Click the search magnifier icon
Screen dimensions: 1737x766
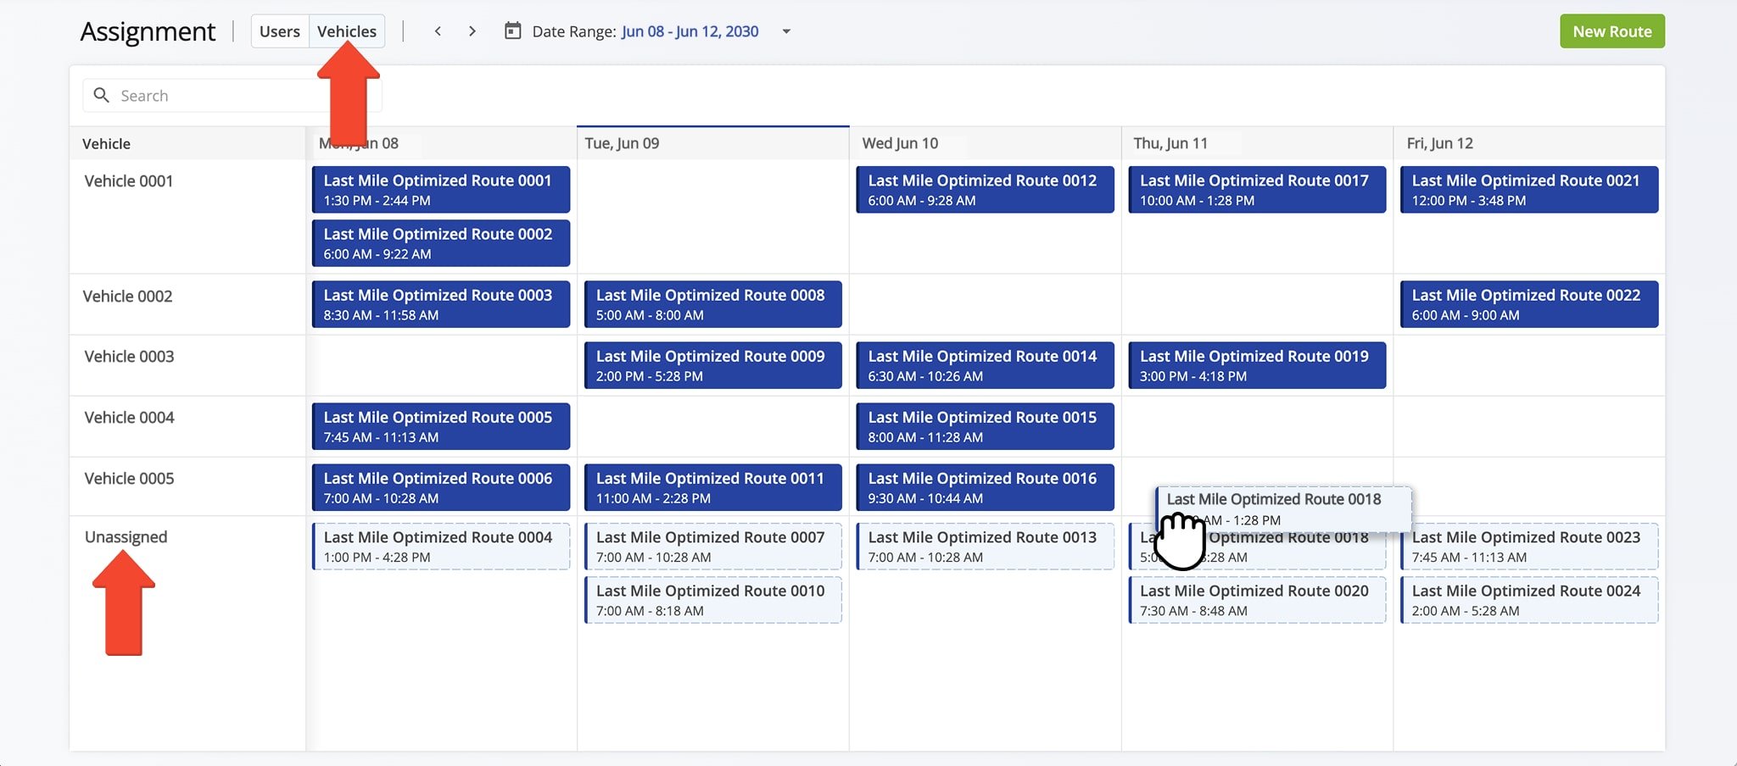click(x=101, y=95)
